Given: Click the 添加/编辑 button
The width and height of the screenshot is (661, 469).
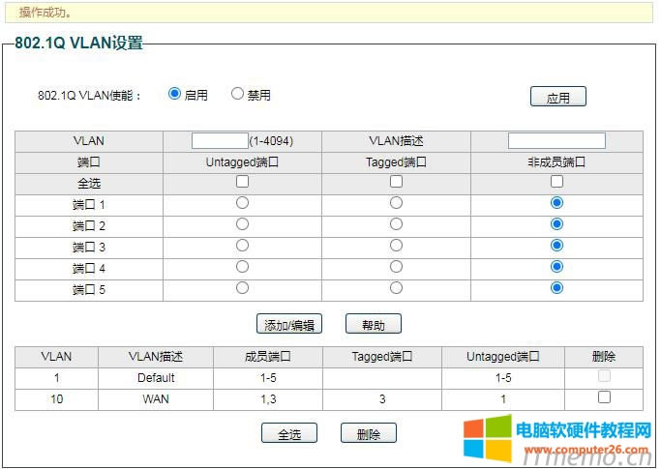Looking at the screenshot, I should (x=288, y=325).
